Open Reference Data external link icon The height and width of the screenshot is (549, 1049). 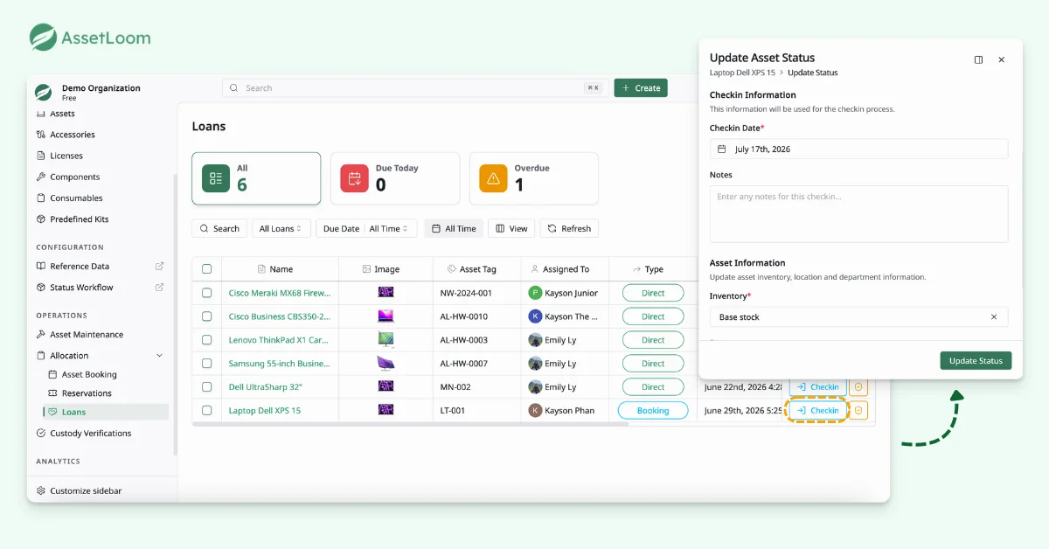tap(159, 267)
